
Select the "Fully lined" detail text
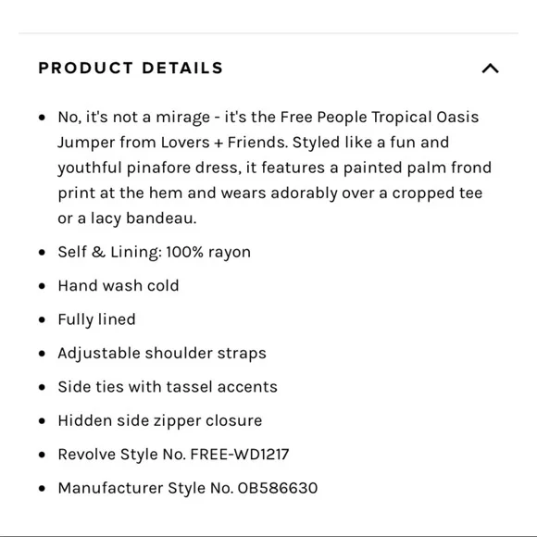click(x=96, y=319)
